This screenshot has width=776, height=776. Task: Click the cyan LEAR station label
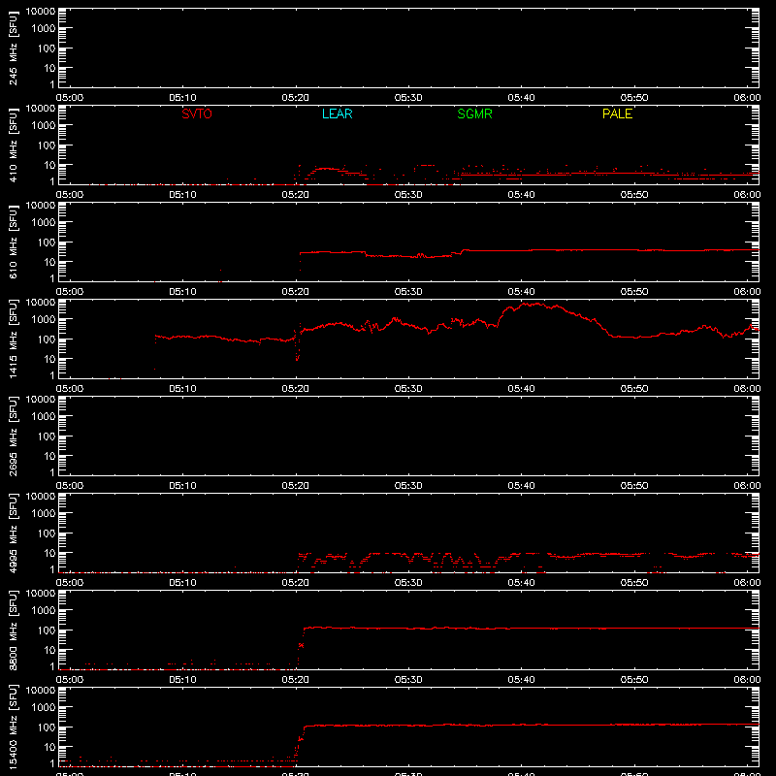tap(337, 113)
